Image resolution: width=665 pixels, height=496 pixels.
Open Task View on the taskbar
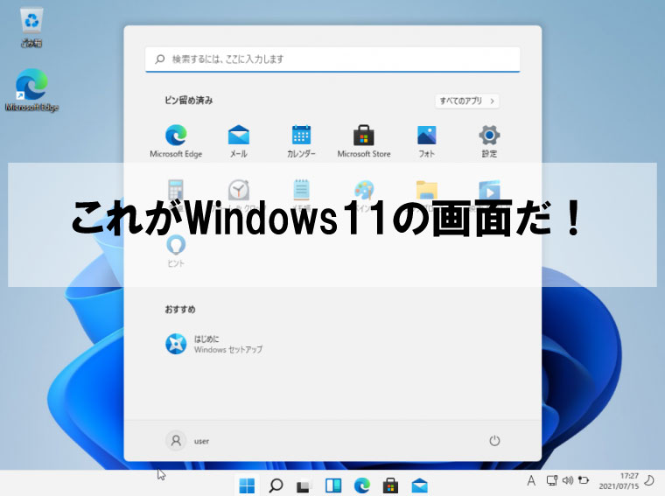[304, 486]
